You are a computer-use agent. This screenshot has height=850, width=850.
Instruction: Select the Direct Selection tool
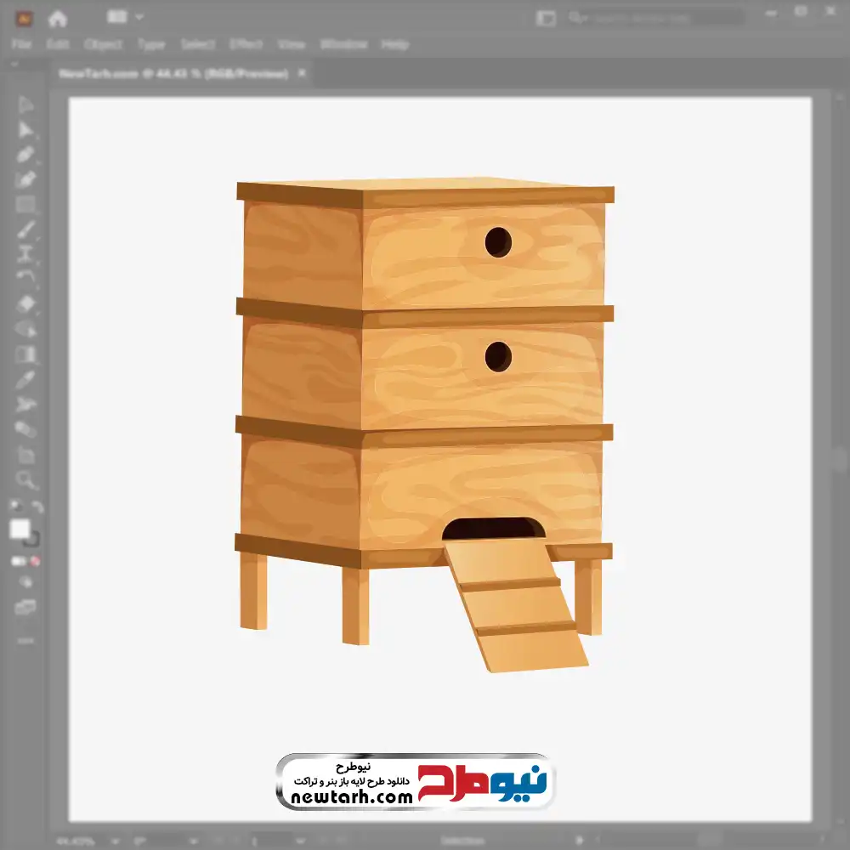pyautogui.click(x=25, y=130)
